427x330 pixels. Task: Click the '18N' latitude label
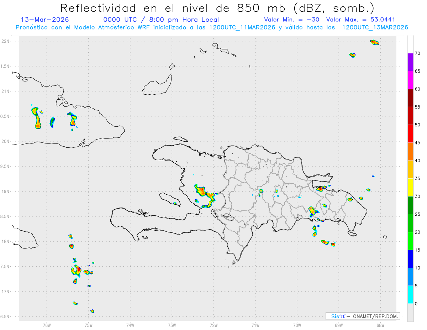(6, 241)
